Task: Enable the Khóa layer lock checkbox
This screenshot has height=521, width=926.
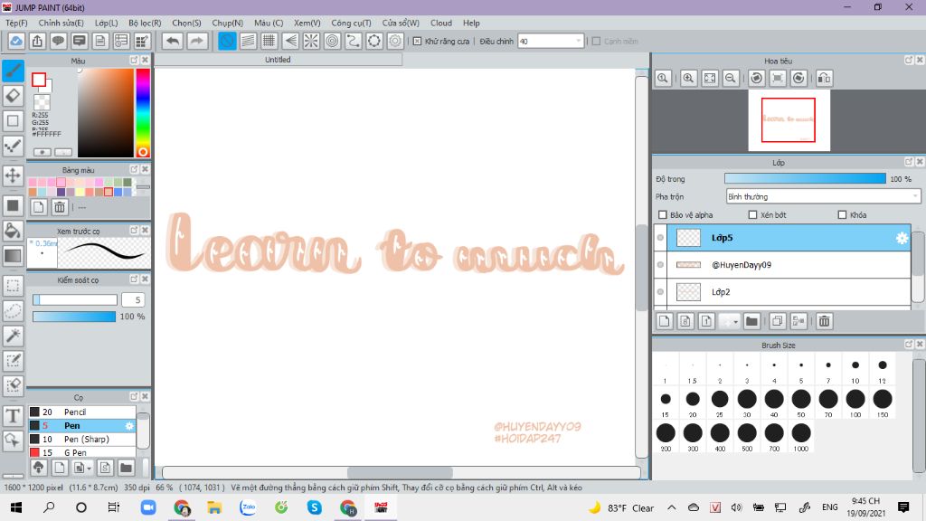Action: click(x=842, y=215)
